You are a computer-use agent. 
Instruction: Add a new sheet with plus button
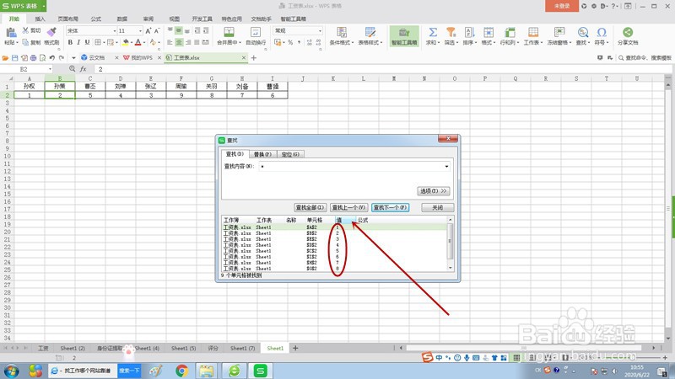[x=295, y=348]
